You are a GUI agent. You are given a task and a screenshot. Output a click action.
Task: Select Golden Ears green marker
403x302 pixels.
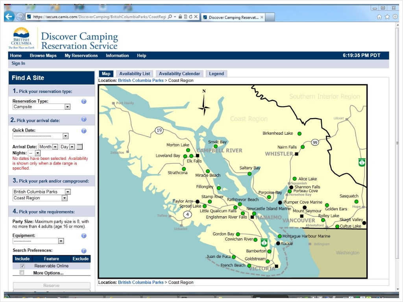point(327,205)
